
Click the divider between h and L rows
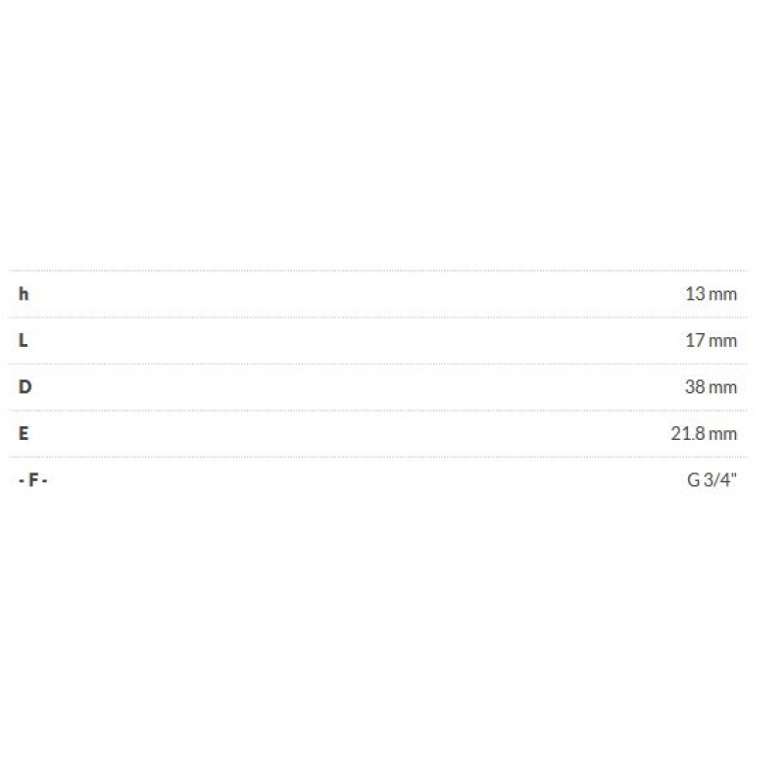pos(377,318)
